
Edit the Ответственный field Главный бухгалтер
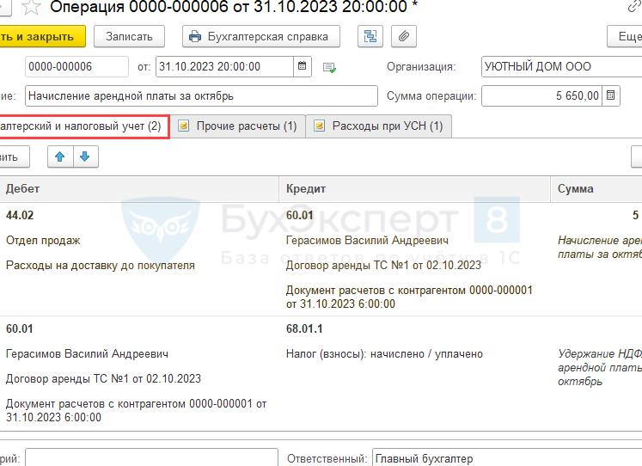507,458
